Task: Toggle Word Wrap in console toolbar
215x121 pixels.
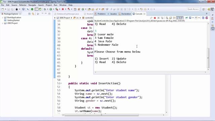Action: point(174,18)
